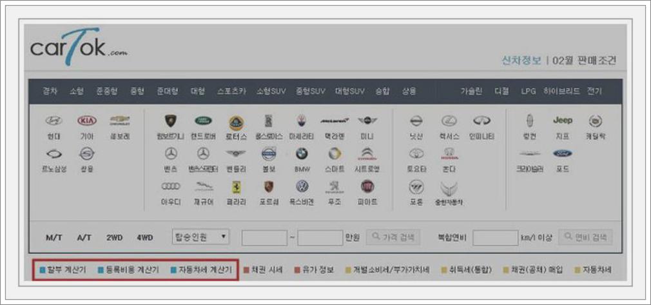The image size is (651, 305).
Task: Focus the 복합연비 fuel economy input
Action: (x=495, y=238)
